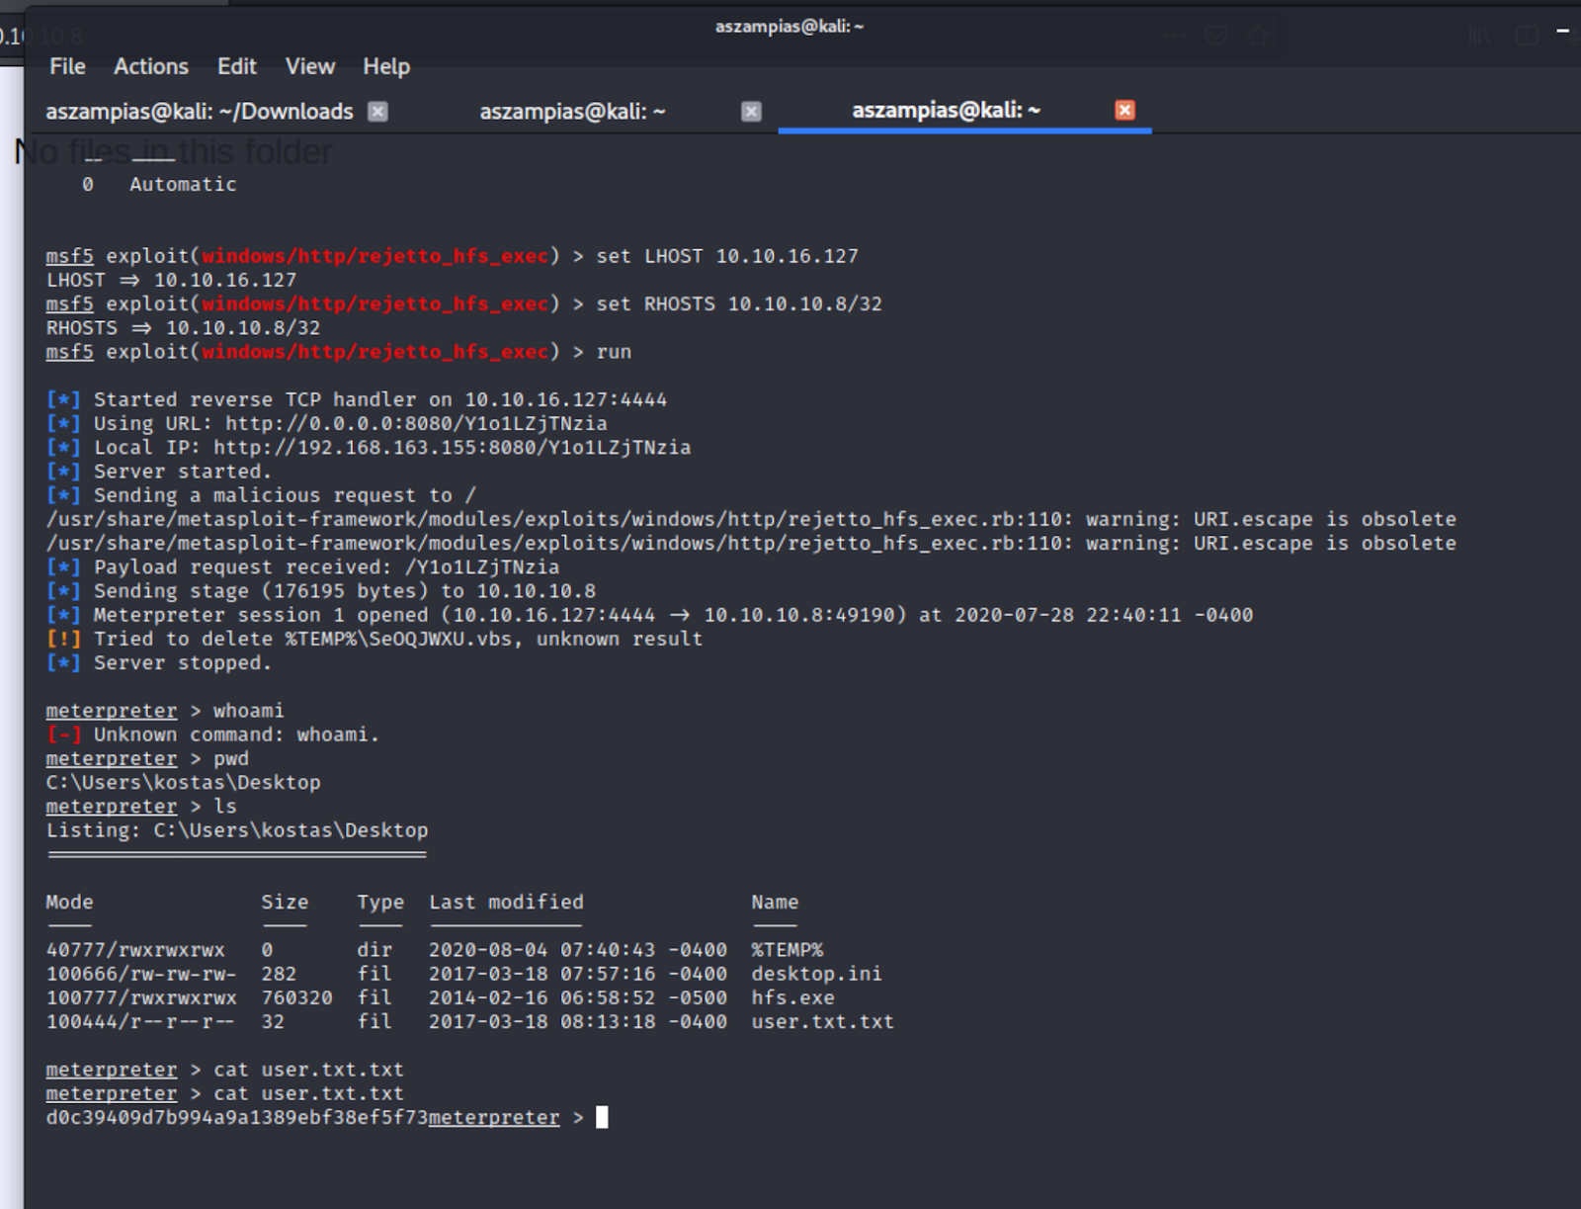Click the close icon on the Downloads tab
The width and height of the screenshot is (1581, 1209).
pos(376,112)
